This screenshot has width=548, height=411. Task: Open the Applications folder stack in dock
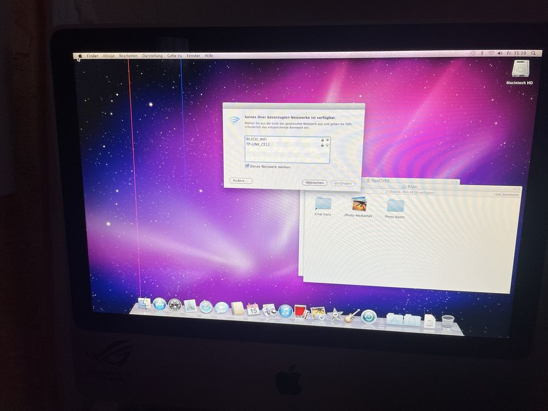(395, 319)
